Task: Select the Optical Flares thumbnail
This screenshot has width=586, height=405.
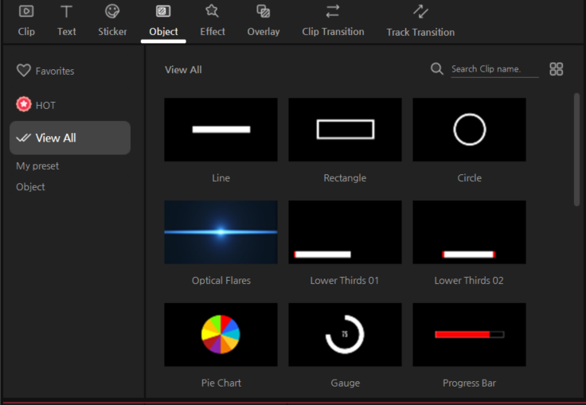Action: click(x=221, y=232)
